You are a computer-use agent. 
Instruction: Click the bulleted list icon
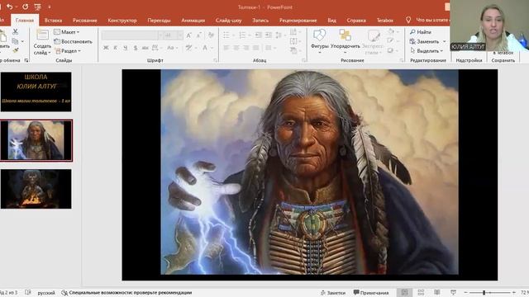coord(226,35)
